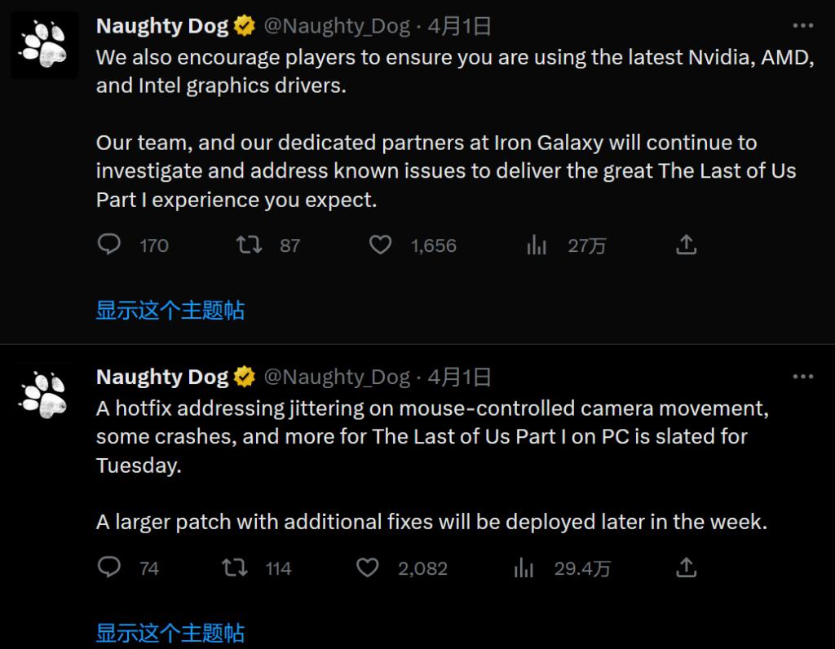Show thread under the graphics drivers tweet
The image size is (835, 649).
(170, 310)
